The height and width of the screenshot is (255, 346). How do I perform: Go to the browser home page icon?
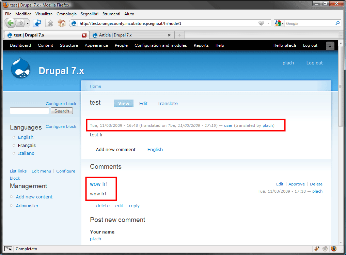62,23
